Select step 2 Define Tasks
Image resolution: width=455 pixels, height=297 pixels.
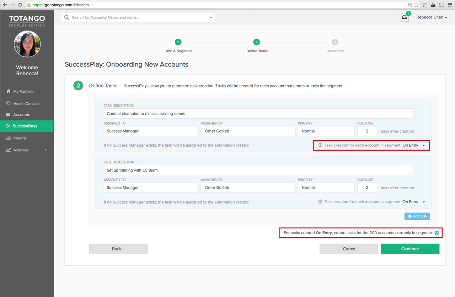[257, 45]
